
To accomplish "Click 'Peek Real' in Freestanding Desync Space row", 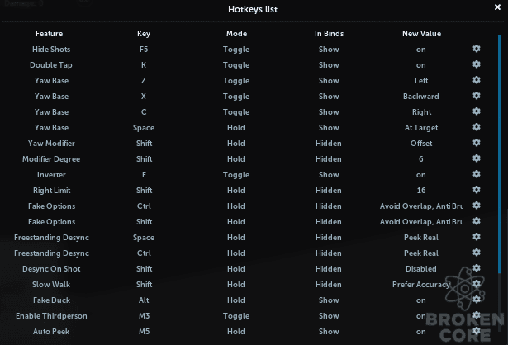I will click(x=421, y=238).
